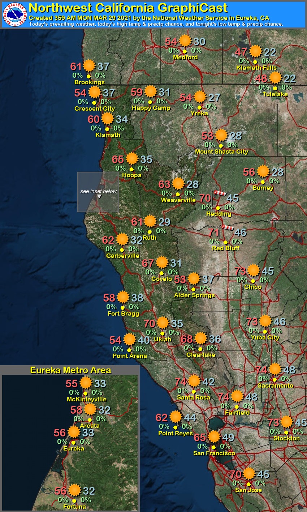Click the sun icon above San Francisco
The width and height of the screenshot is (307, 512).
pos(214,436)
